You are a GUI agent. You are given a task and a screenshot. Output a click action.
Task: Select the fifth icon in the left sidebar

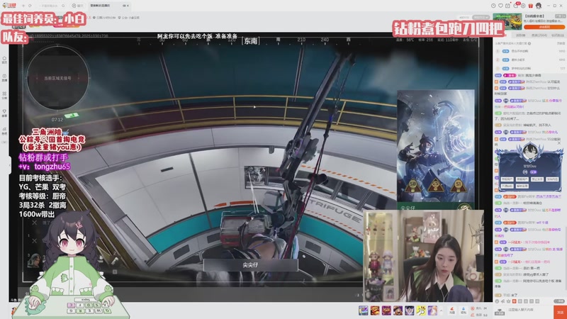point(4,130)
